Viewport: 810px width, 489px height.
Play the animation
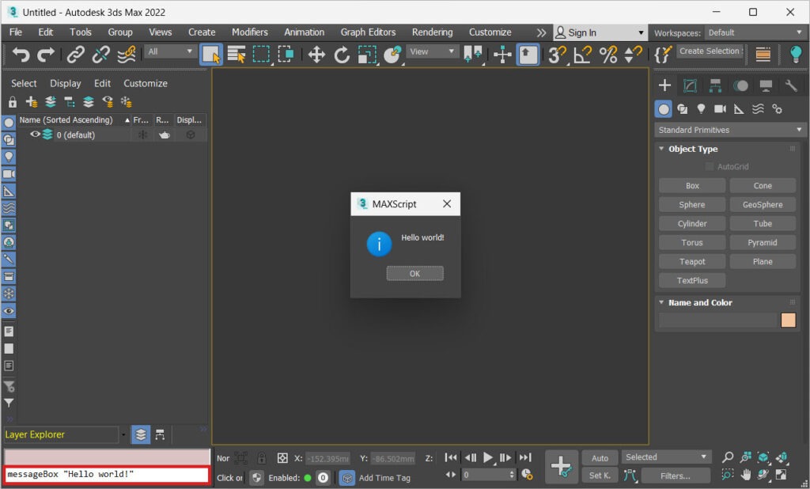click(487, 457)
